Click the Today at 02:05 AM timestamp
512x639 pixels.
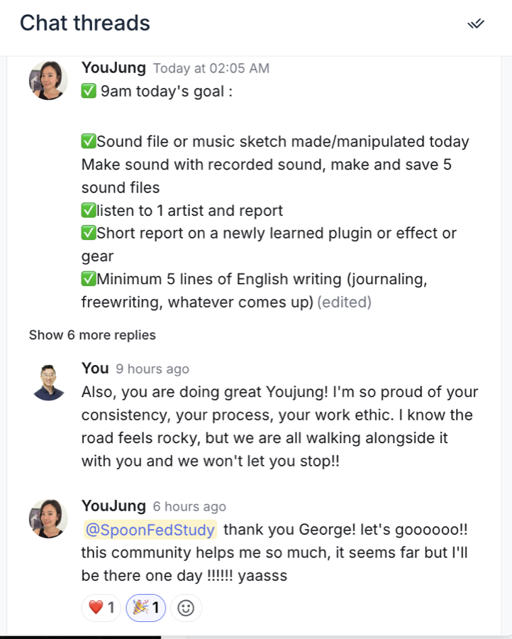211,68
